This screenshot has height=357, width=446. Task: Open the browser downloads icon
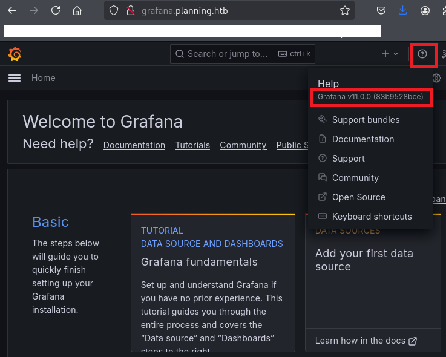click(403, 10)
